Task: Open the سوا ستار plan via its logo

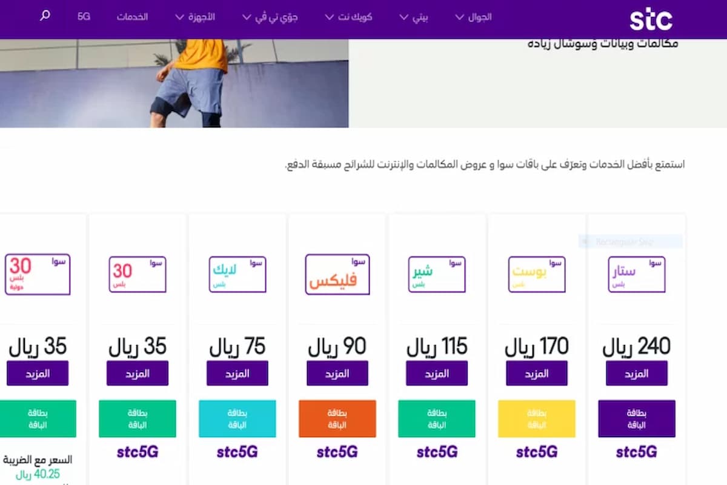Action: 636,275
